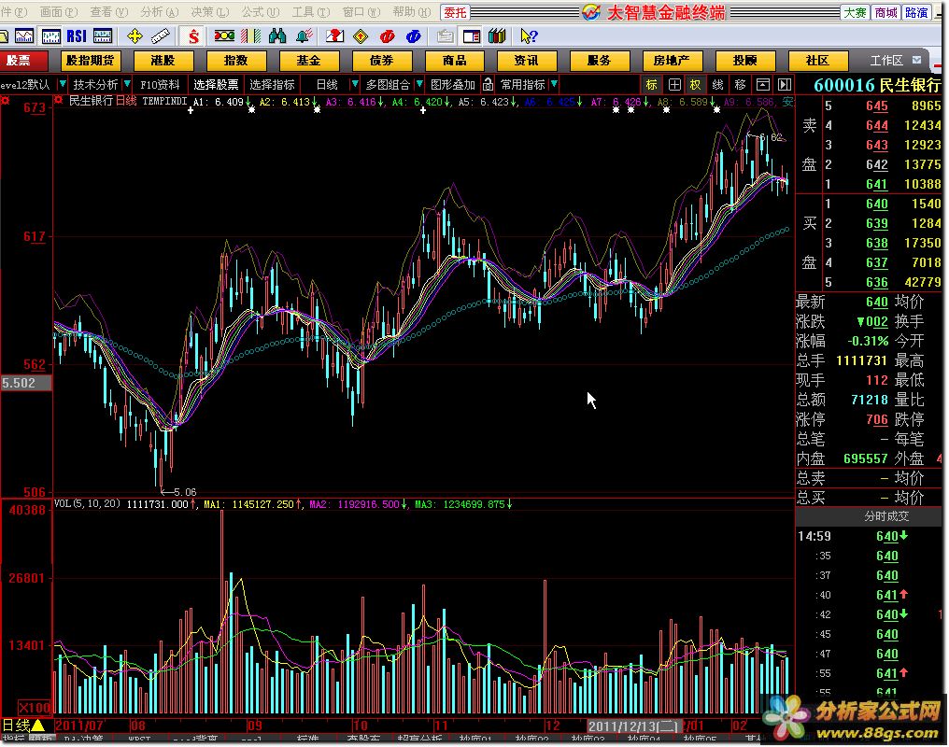Click the 商城 button
Screen dimensions: 949x747
pyautogui.click(x=886, y=12)
